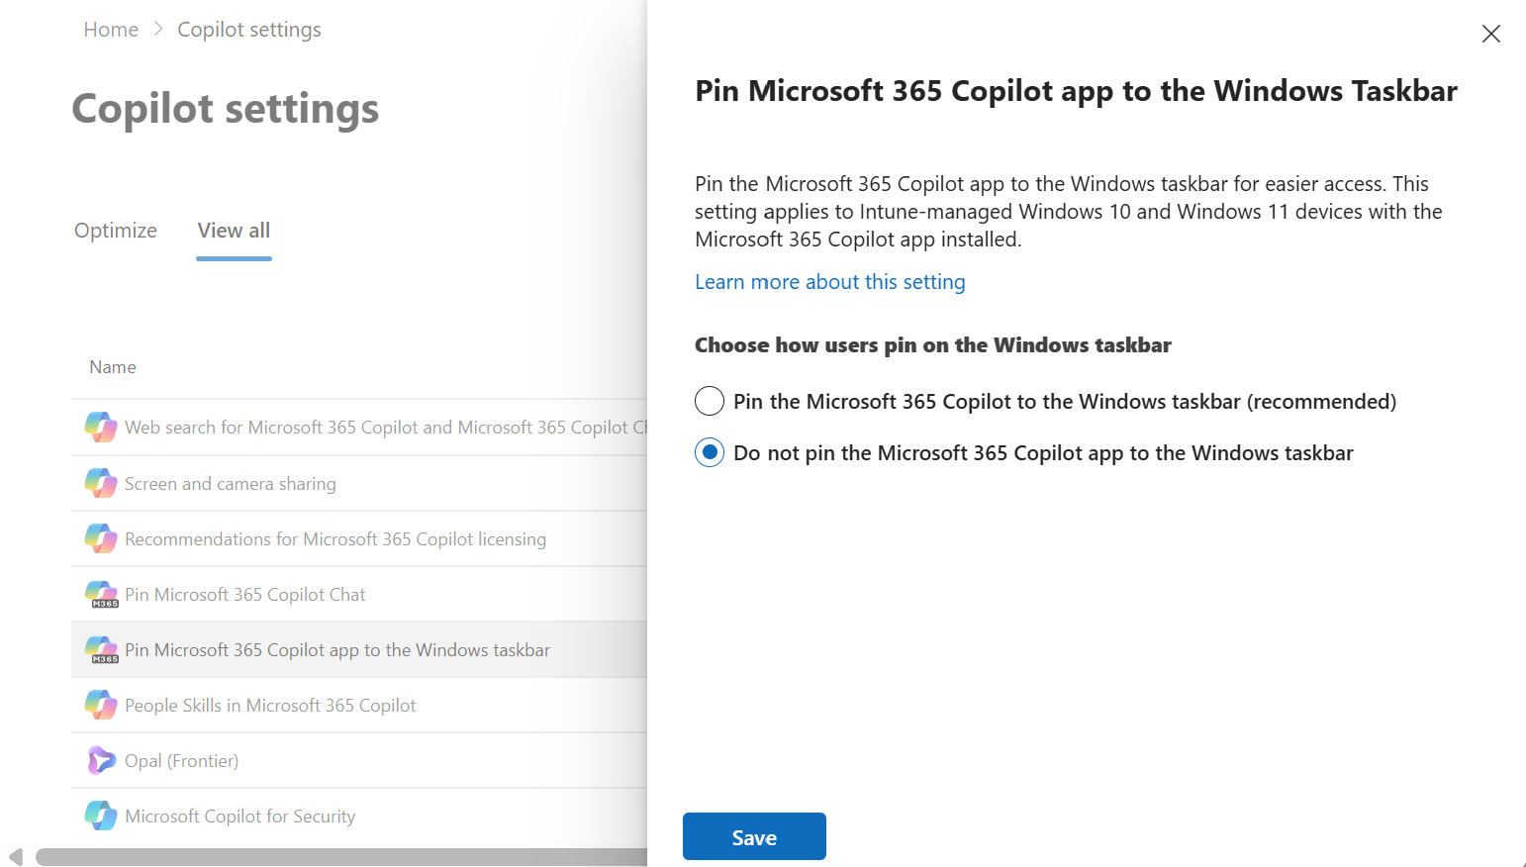Open Pin Microsoft 365 Copilot app to Windows taskbar row

pos(359,649)
